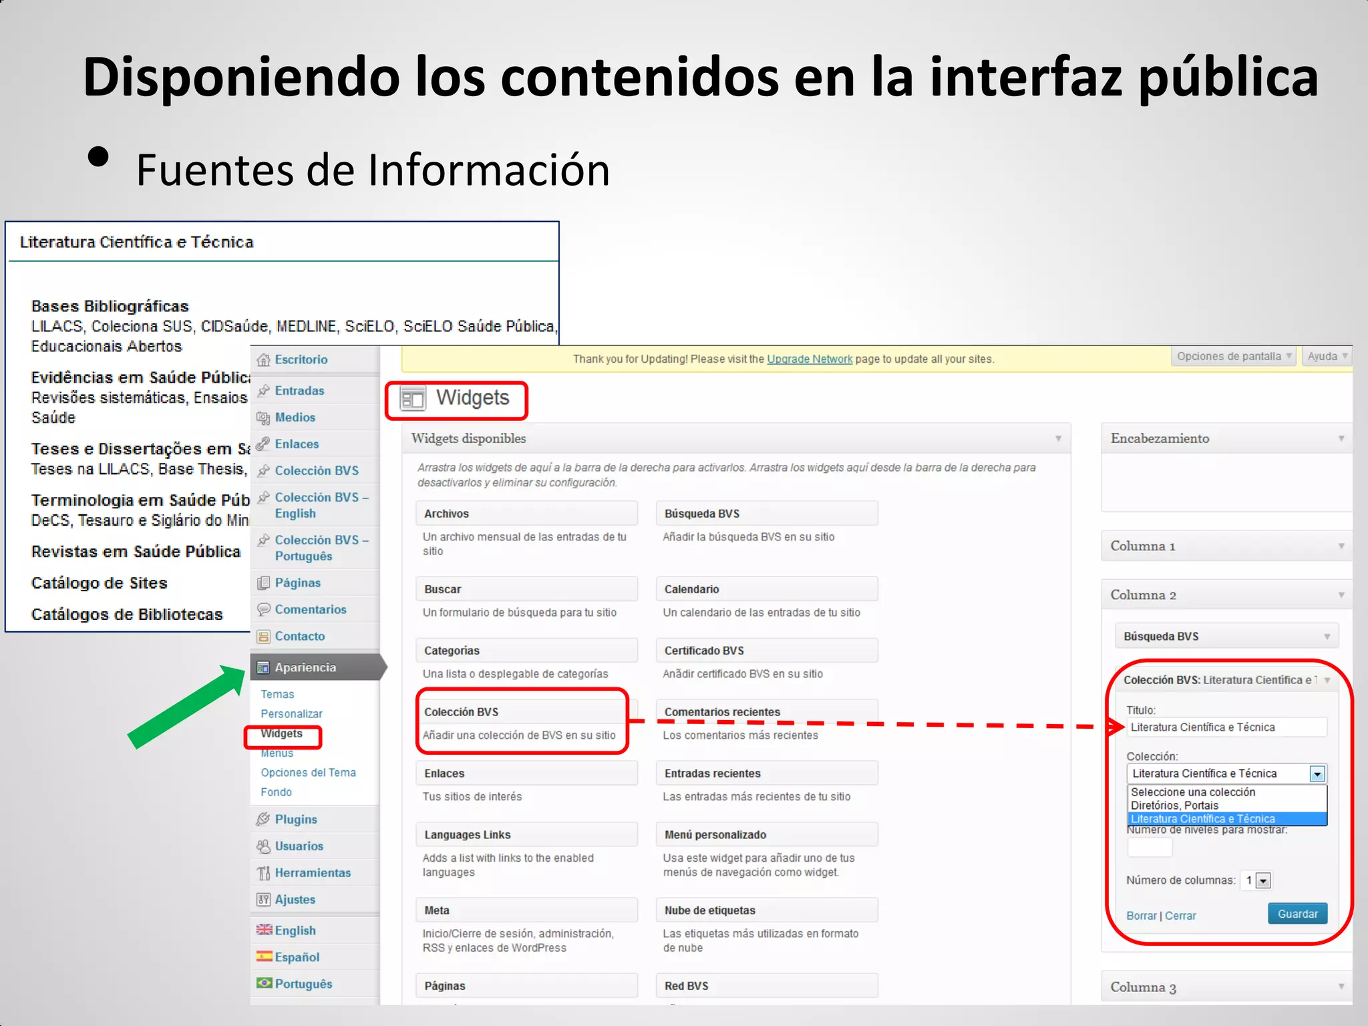Select the Búsqueda BVS available widget
This screenshot has width=1368, height=1026.
pyautogui.click(x=767, y=514)
